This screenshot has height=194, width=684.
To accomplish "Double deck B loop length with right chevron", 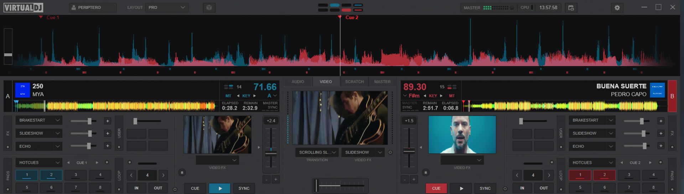I will pos(549,175).
